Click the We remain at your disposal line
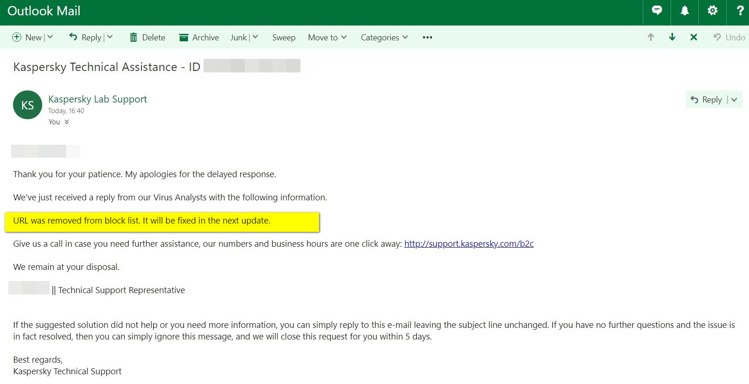749x384 pixels. pyautogui.click(x=66, y=267)
